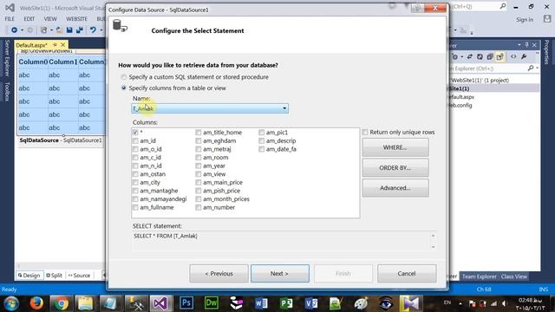555x312 pixels.
Task: Check the am_id column checkbox
Action: click(x=135, y=140)
